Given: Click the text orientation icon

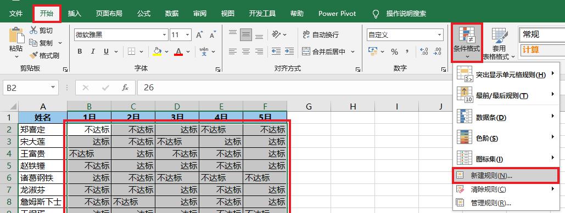Looking at the screenshot, I should tap(276, 34).
